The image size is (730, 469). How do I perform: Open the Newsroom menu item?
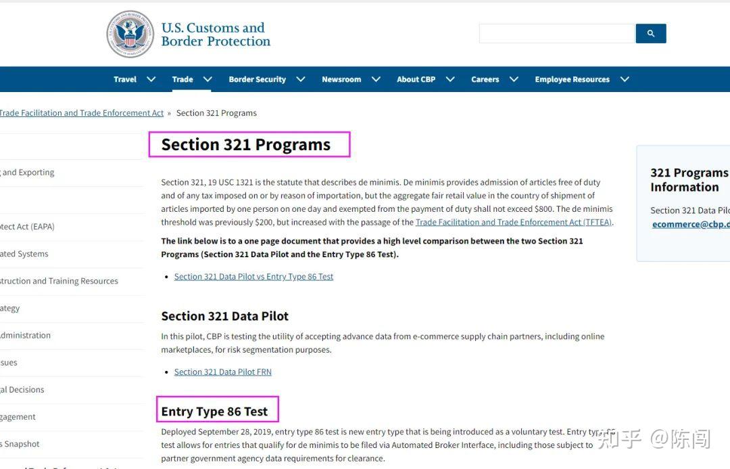pos(341,79)
